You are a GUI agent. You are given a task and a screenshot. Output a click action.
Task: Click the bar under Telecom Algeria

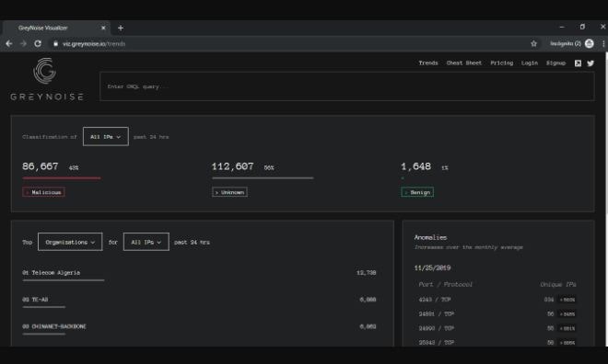(64, 280)
